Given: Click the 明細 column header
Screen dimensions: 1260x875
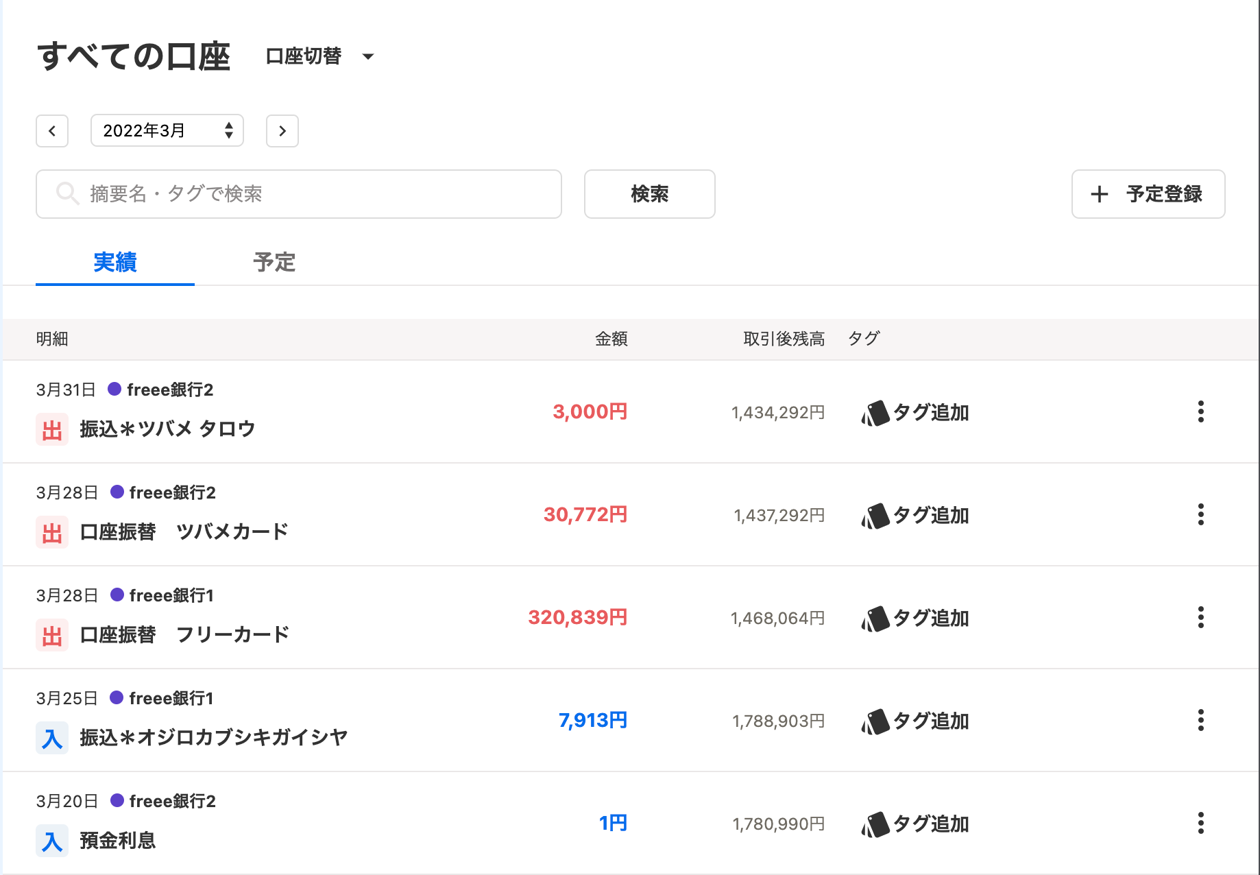Looking at the screenshot, I should pos(52,339).
